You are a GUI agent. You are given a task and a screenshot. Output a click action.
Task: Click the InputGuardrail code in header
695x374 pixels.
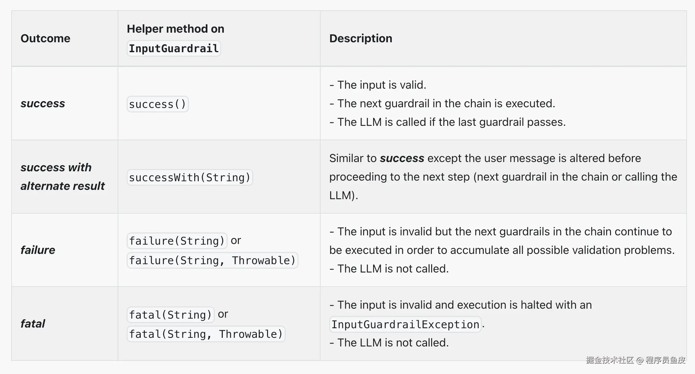(x=173, y=48)
